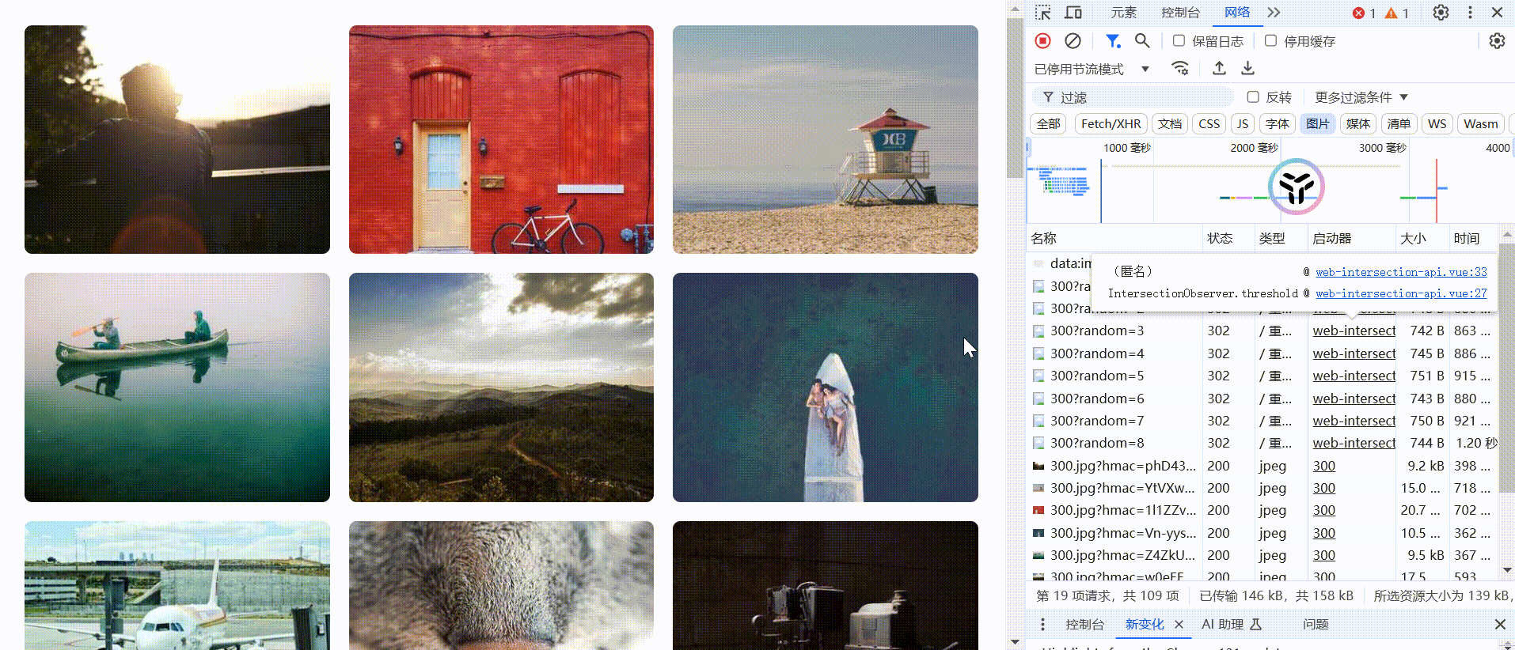The height and width of the screenshot is (650, 1515).
Task: Sort by 名称 column header
Action: (x=1114, y=238)
